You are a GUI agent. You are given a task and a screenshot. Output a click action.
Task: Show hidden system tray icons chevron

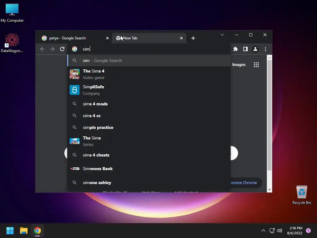(263, 231)
